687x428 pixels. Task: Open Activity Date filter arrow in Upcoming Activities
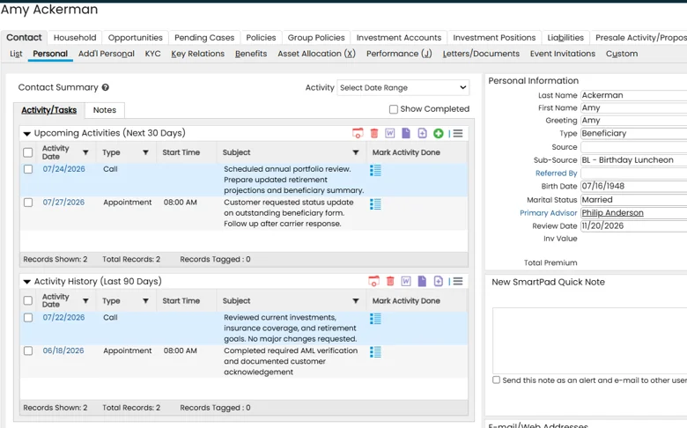tap(85, 152)
